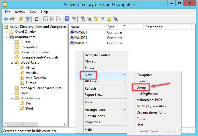
Task: Choose Help at bottom of context menu
Action: pos(88,129)
